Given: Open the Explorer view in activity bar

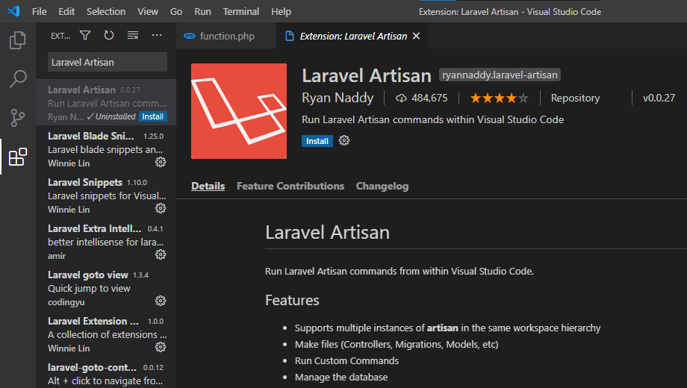Looking at the screenshot, I should (x=18, y=40).
